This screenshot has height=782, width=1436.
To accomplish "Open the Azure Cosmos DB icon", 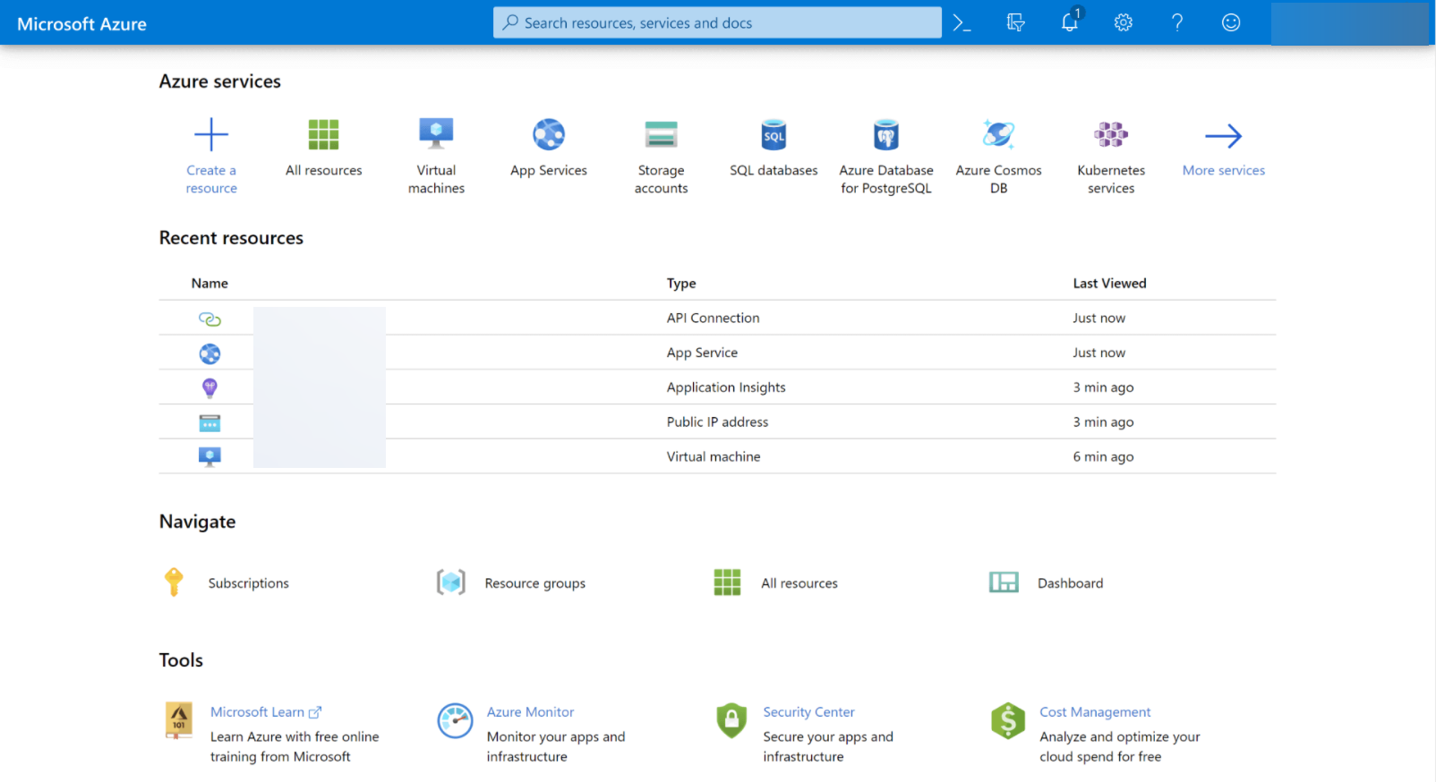I will [998, 134].
